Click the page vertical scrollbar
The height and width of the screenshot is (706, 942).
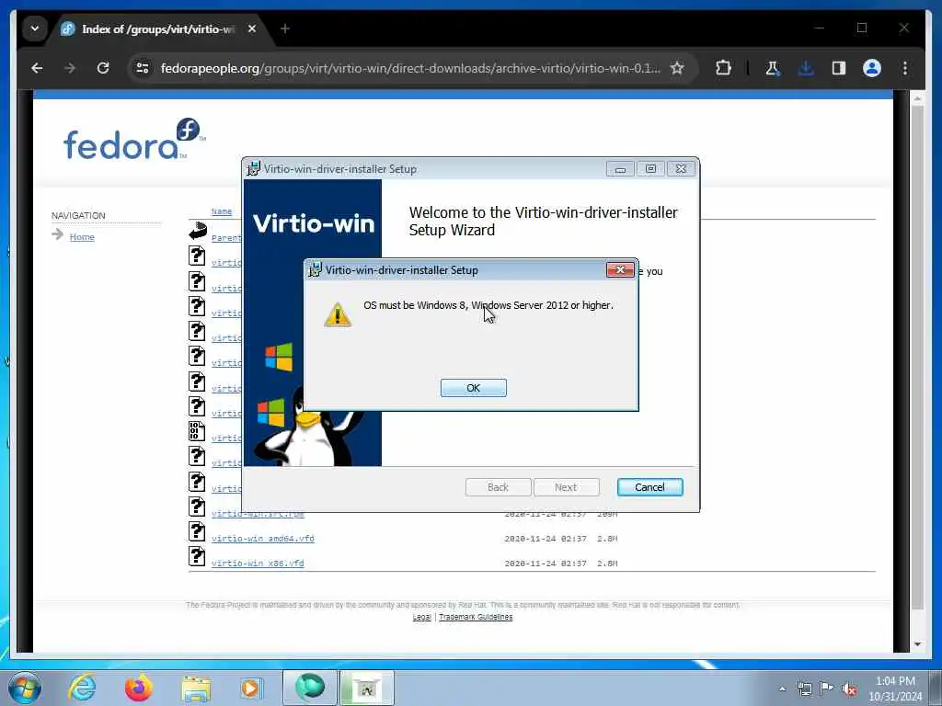917,358
